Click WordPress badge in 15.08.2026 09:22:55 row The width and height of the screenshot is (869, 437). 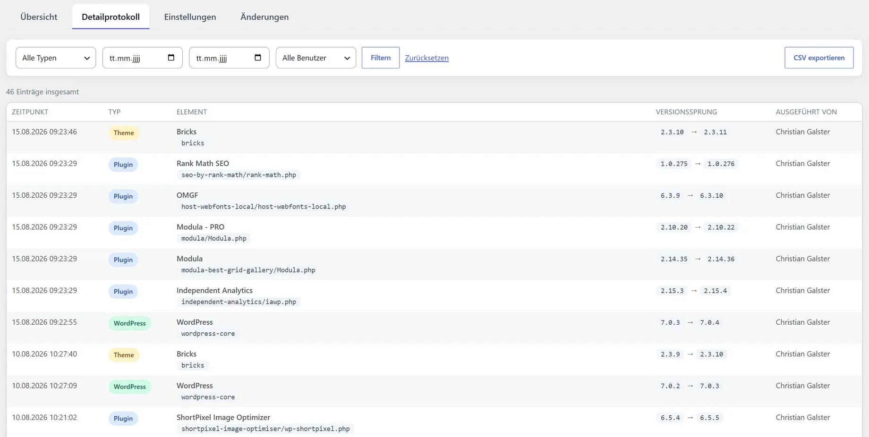pyautogui.click(x=130, y=323)
